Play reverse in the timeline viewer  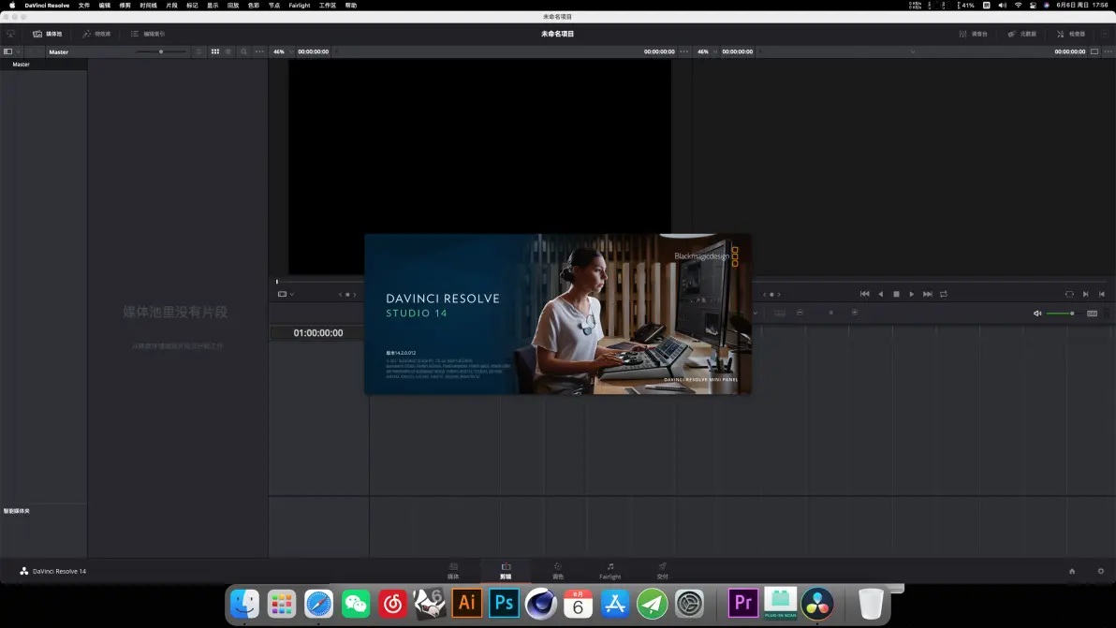point(880,294)
